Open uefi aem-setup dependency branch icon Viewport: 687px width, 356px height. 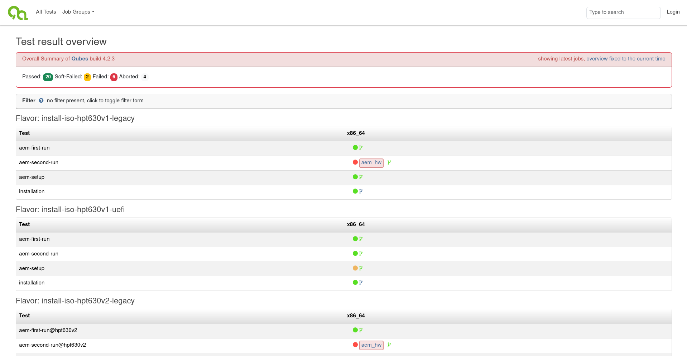point(361,268)
